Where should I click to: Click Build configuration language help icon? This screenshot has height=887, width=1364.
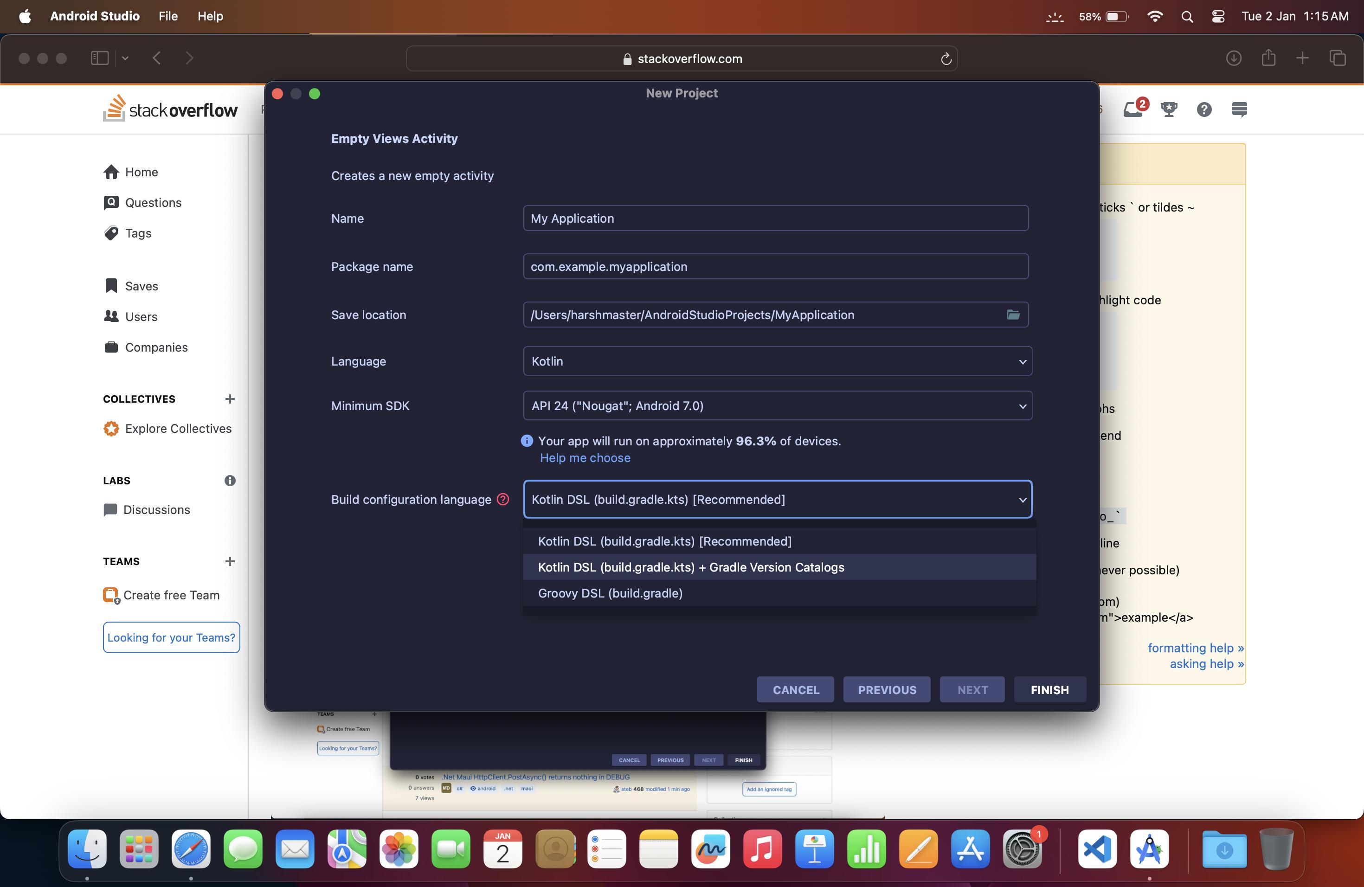tap(502, 499)
